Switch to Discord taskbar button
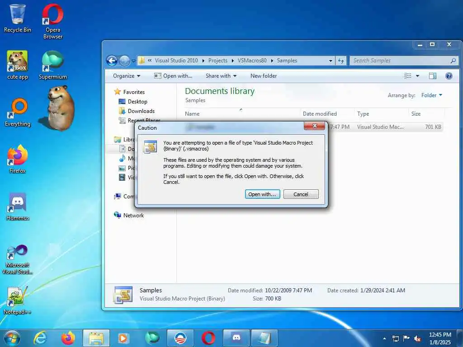 point(236,338)
